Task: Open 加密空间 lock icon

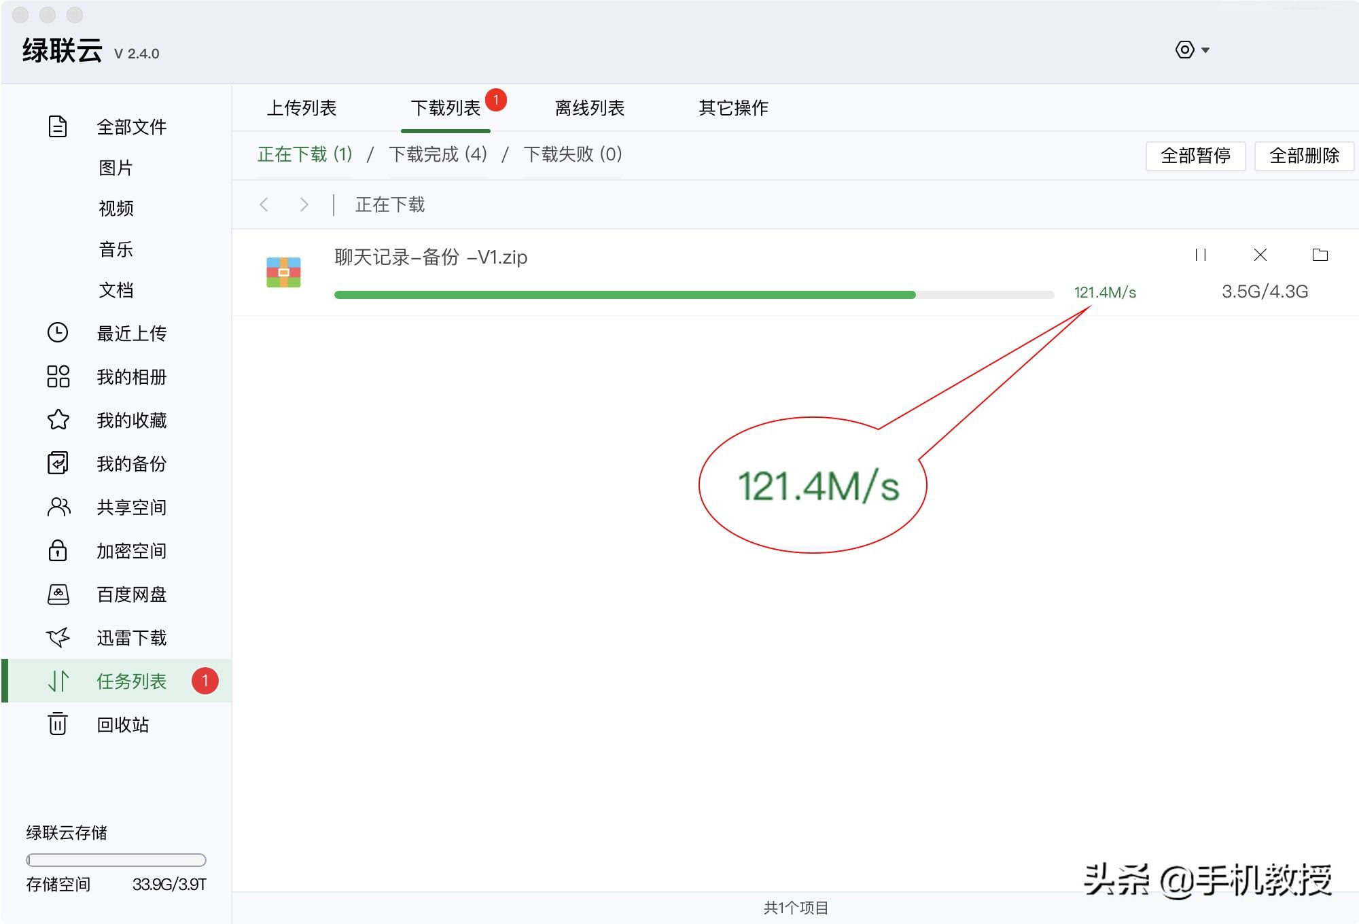Action: 58,550
